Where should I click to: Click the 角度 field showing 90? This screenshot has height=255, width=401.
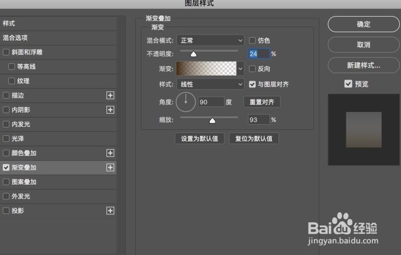(211, 102)
